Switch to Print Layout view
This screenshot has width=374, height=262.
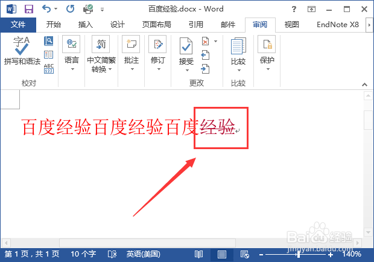222,254
